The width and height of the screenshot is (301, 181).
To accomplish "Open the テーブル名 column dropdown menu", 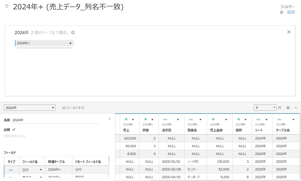I will tap(293, 120).
